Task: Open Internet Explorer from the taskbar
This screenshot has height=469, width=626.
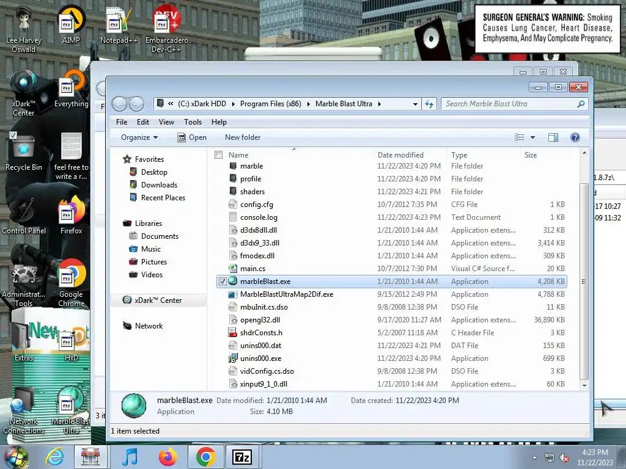Action: tap(54, 457)
